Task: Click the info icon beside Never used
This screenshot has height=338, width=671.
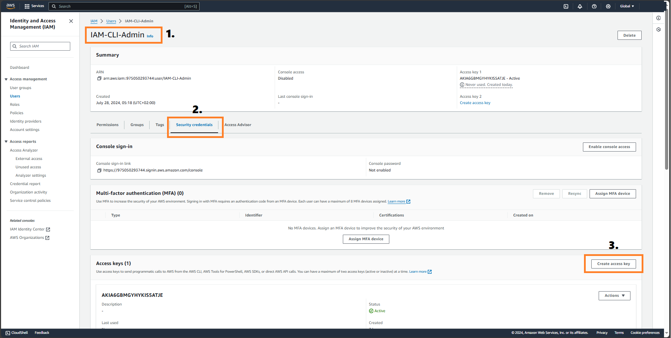Action: coord(462,85)
